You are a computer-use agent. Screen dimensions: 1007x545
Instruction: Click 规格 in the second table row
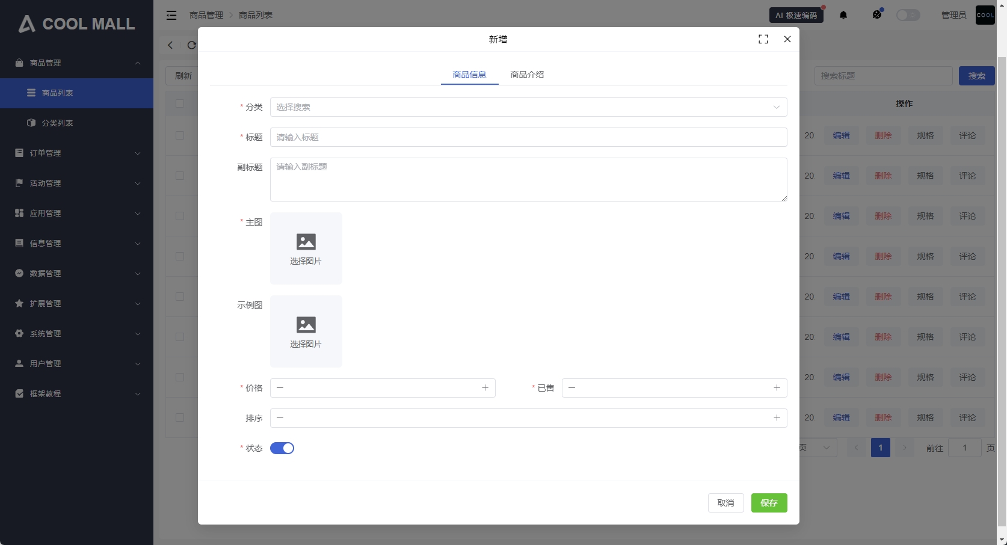click(925, 176)
